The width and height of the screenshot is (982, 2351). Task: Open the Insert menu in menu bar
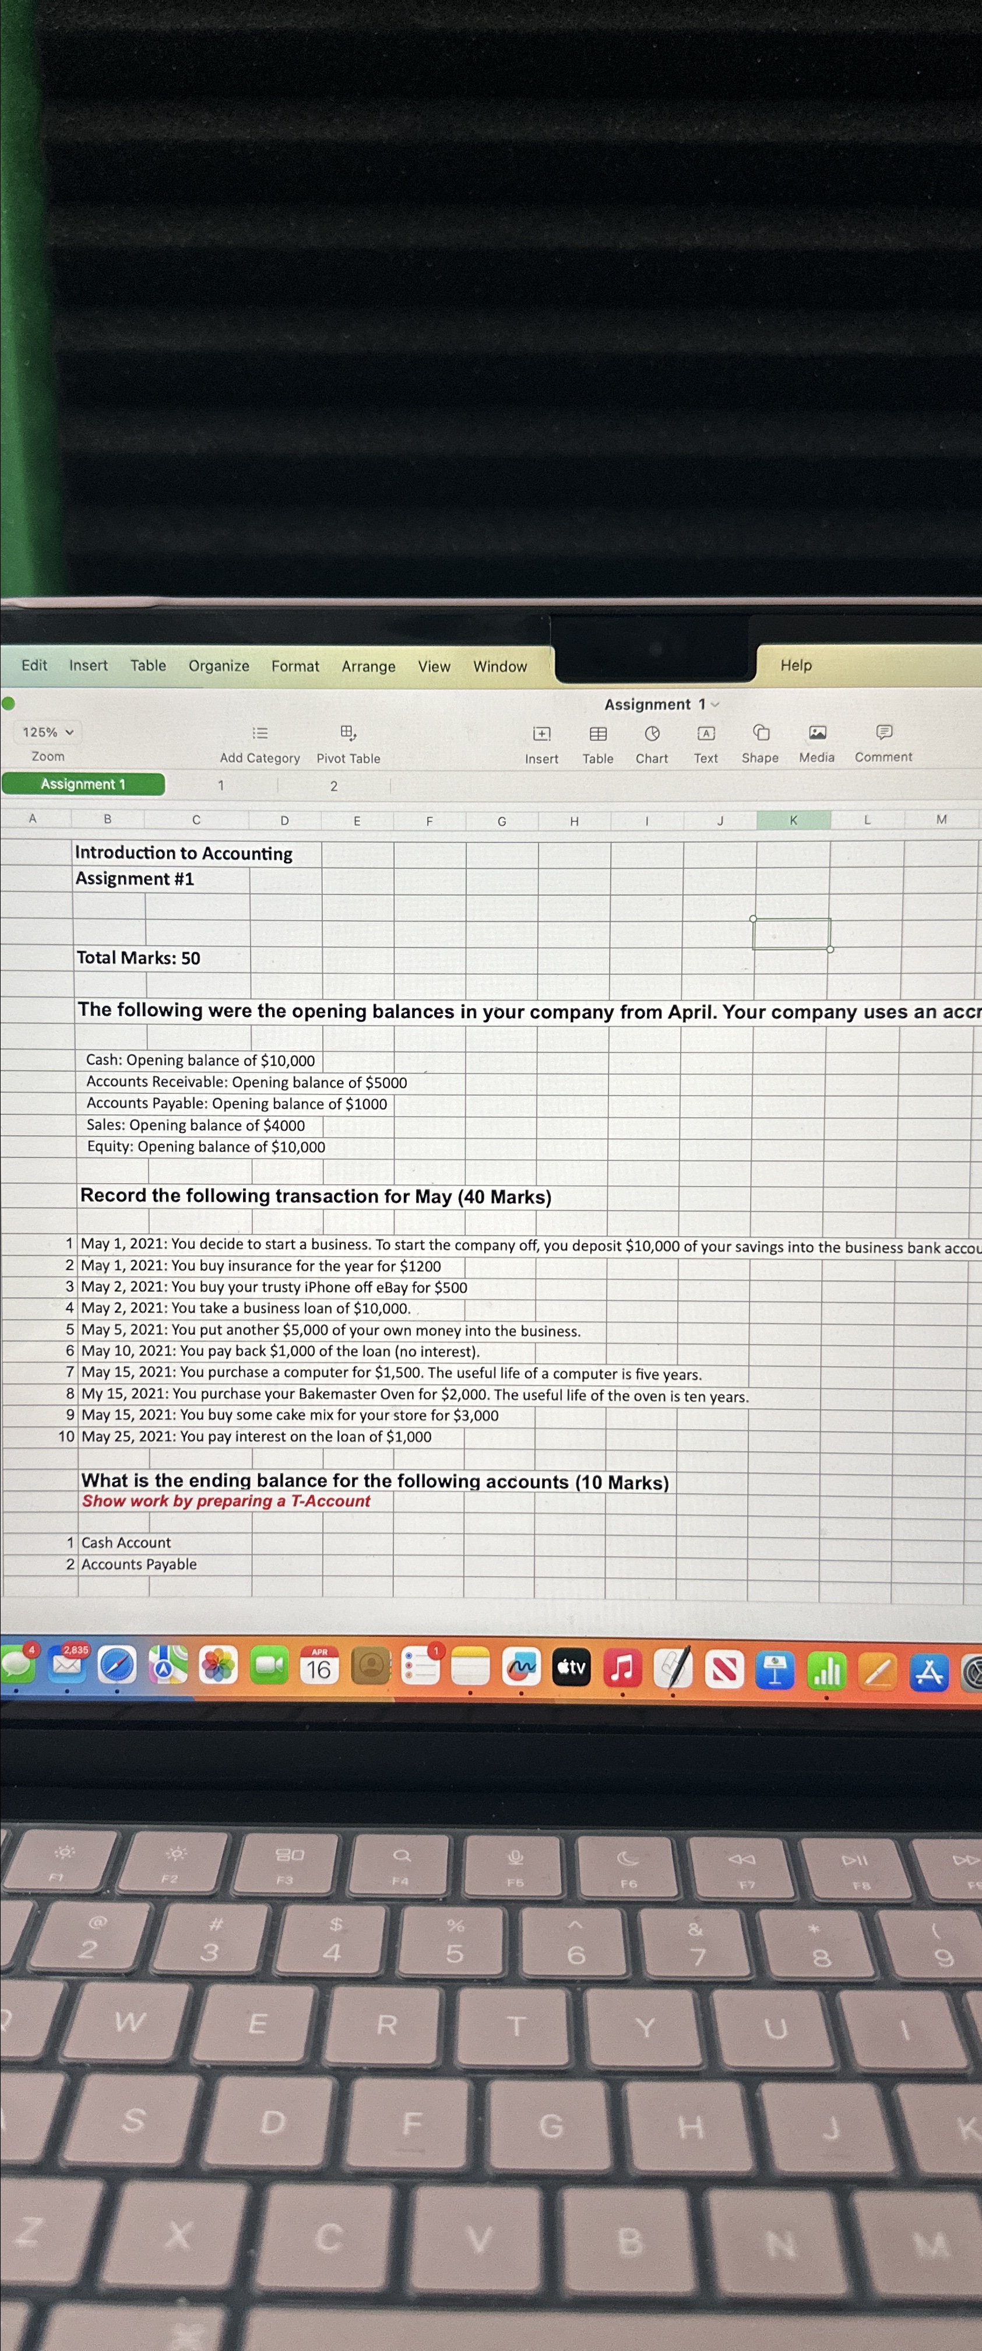(87, 664)
